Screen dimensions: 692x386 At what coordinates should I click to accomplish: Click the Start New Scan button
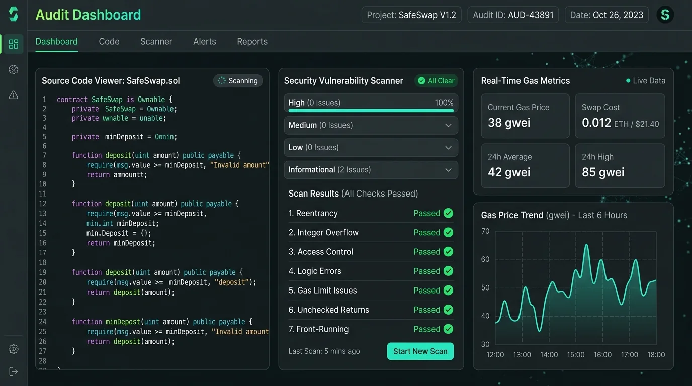pos(420,351)
